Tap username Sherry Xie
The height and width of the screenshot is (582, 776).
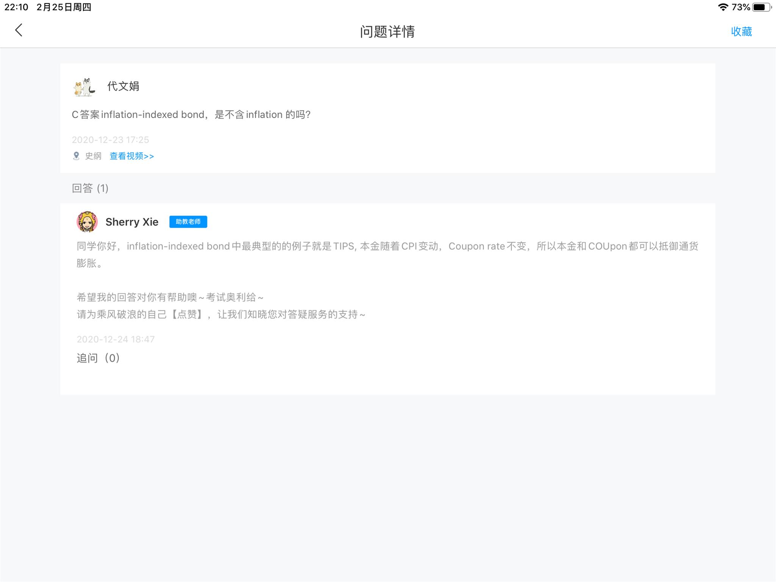(x=132, y=222)
